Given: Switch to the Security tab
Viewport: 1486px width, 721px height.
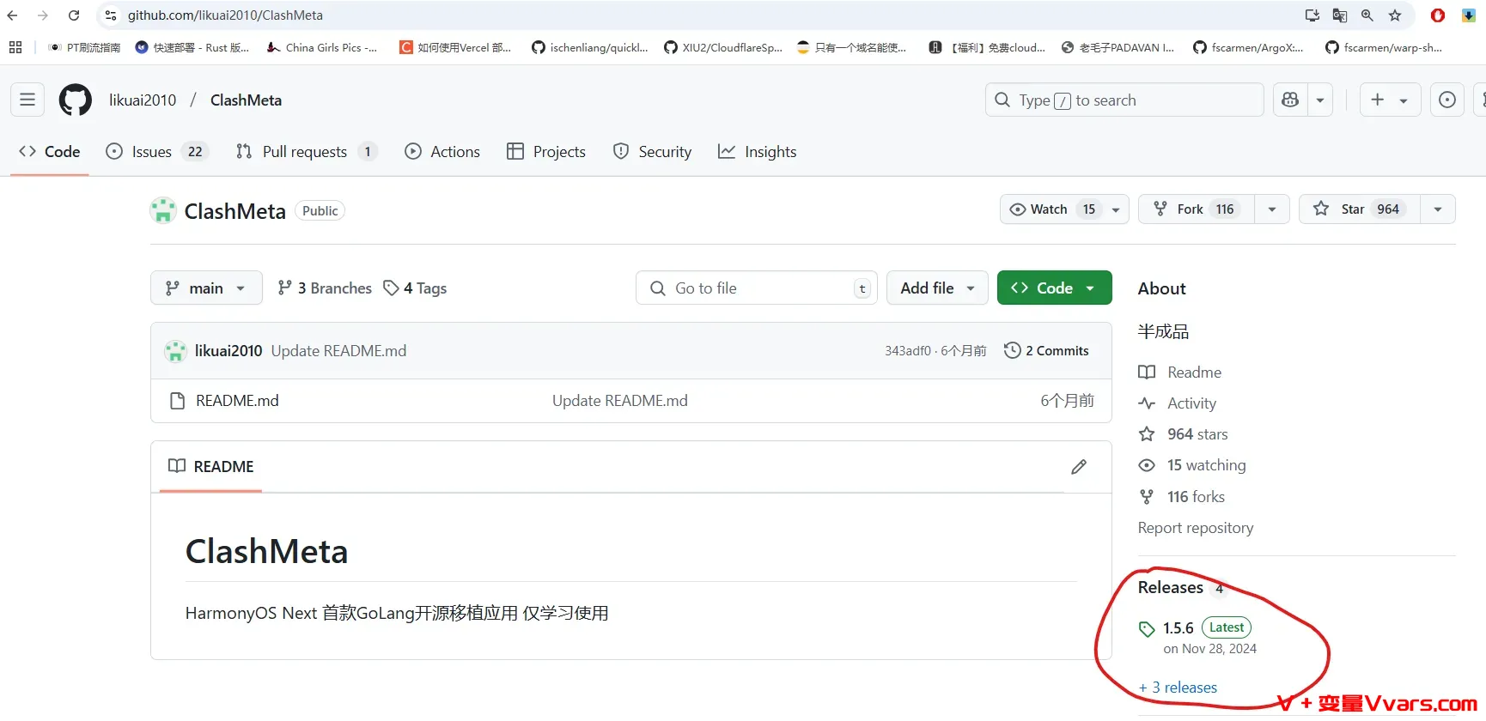Looking at the screenshot, I should (x=652, y=152).
